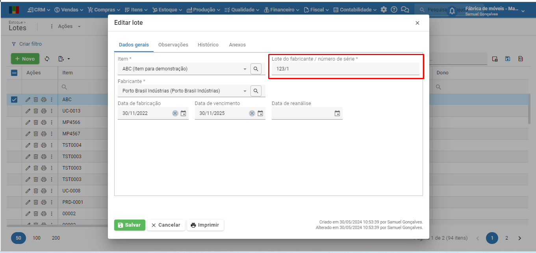Open calendar for Data de fabricação

(x=183, y=113)
